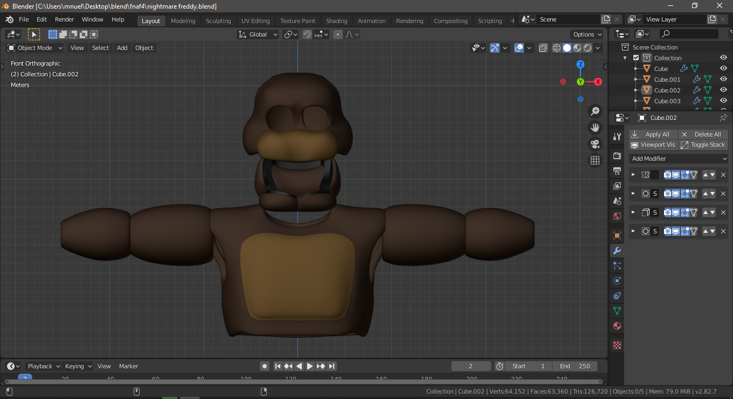Open the Object Constraints properties tab
733x399 pixels.
(x=617, y=296)
